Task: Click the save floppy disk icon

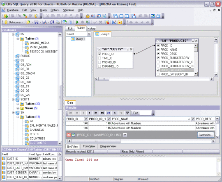Action: click(37, 22)
